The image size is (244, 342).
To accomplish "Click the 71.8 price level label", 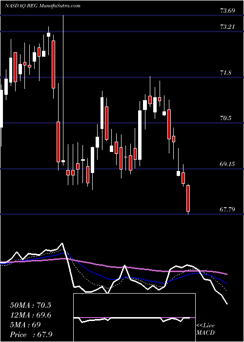I will [x=225, y=73].
